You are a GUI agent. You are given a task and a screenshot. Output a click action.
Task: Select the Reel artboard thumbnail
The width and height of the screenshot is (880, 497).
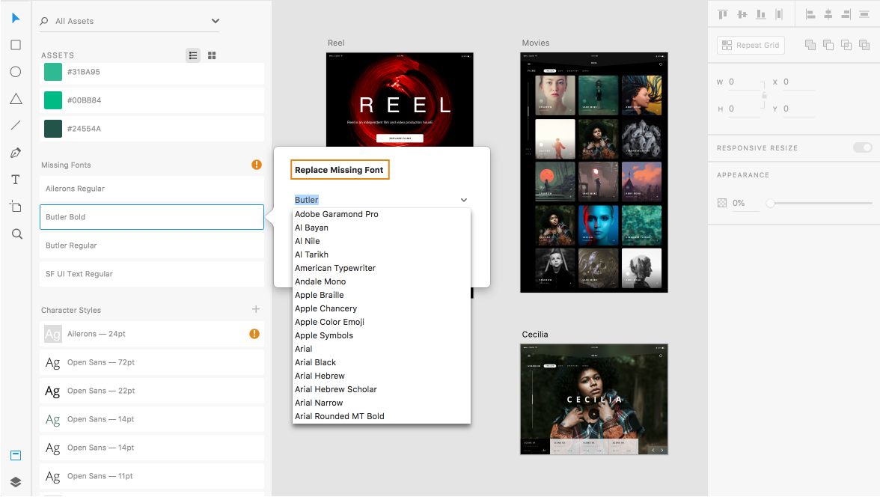(400, 100)
